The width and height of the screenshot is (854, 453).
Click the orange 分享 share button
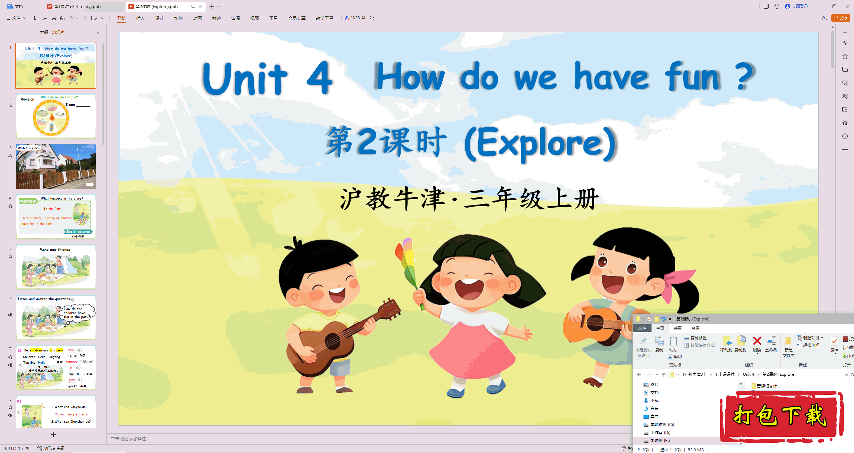(x=841, y=18)
